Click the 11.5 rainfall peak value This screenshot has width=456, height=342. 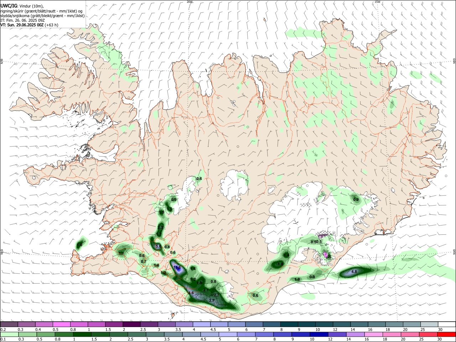tap(177, 267)
